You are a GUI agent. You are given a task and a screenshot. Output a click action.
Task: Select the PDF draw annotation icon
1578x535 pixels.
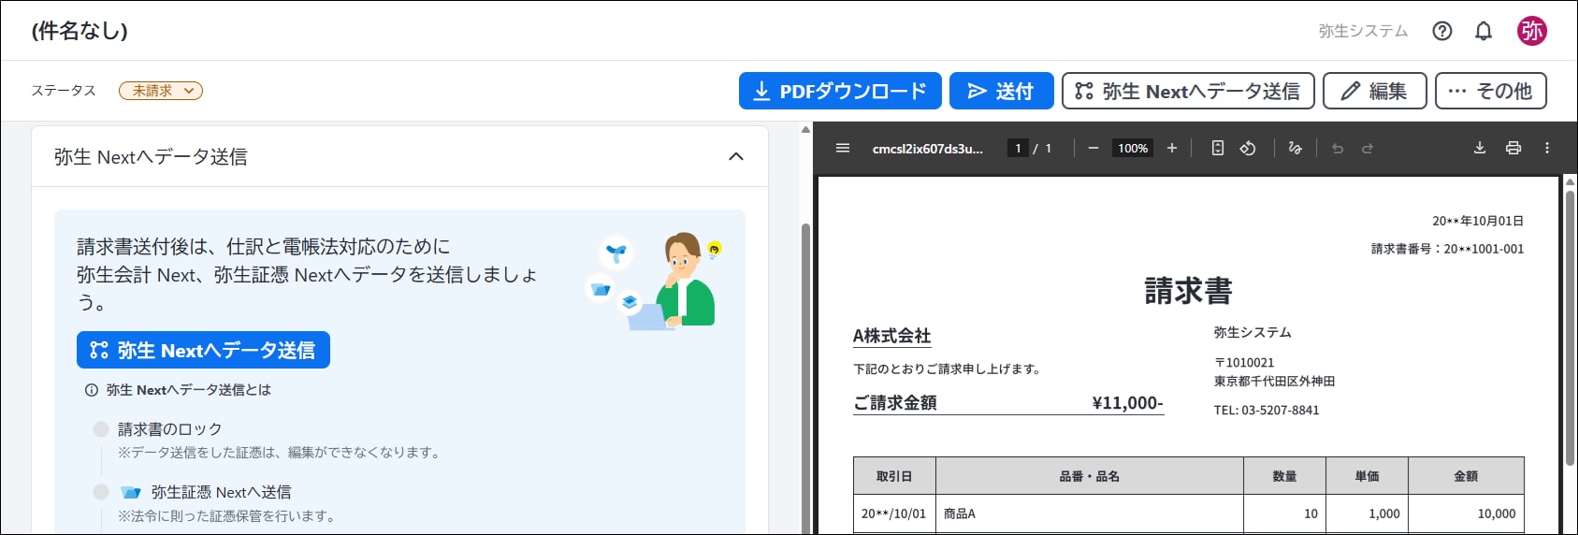pos(1295,148)
